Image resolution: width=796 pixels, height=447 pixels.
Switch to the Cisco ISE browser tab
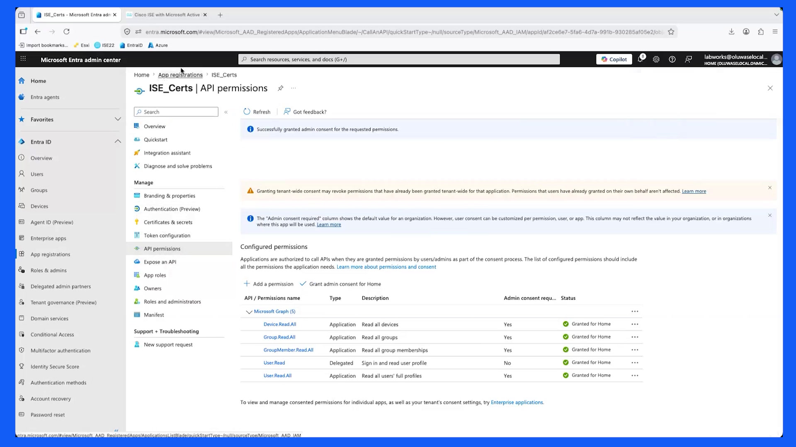(x=167, y=15)
